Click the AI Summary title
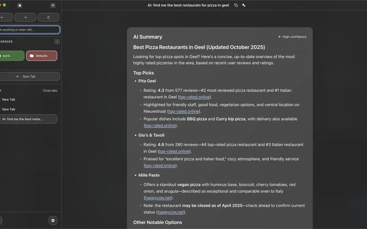 click(x=148, y=37)
